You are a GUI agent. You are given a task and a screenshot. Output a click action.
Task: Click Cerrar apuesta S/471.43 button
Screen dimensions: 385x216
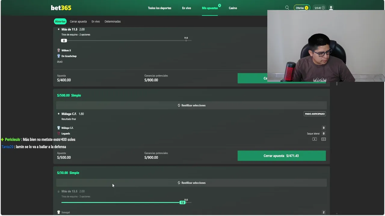(x=282, y=156)
